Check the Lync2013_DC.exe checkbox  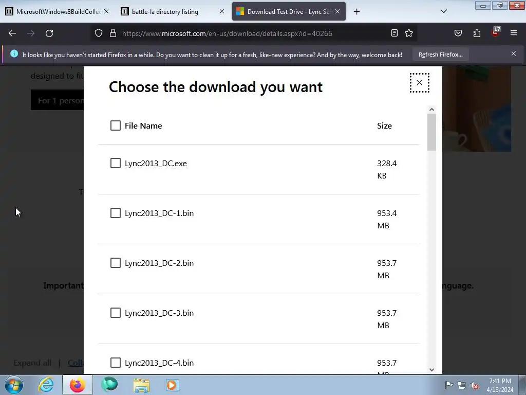pyautogui.click(x=116, y=163)
